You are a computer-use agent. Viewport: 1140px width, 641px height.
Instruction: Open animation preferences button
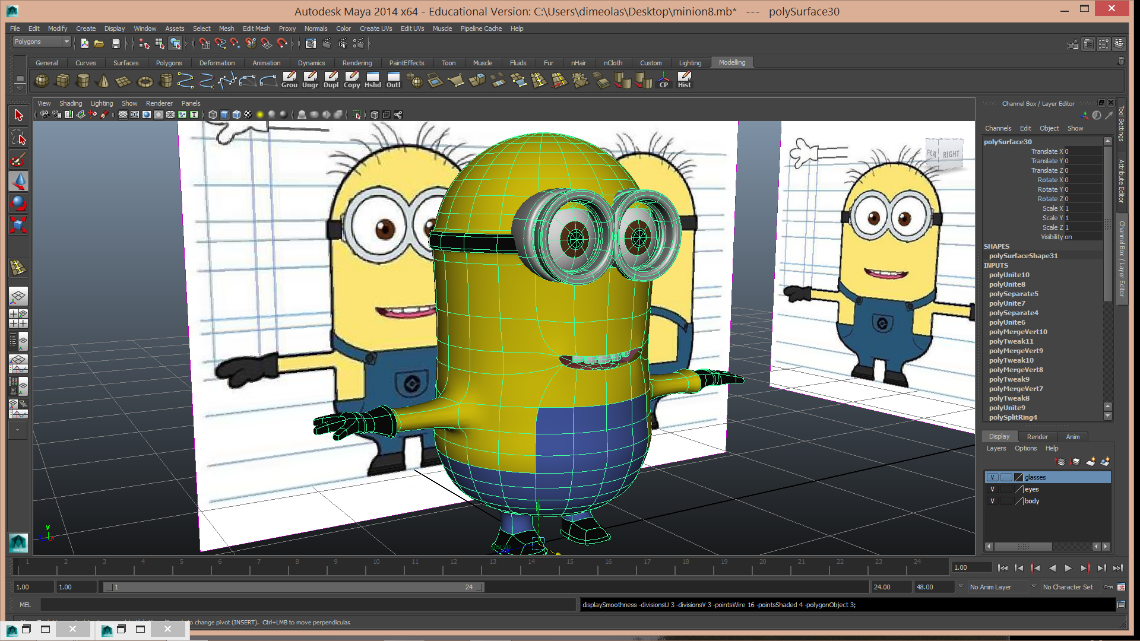click(x=1121, y=587)
